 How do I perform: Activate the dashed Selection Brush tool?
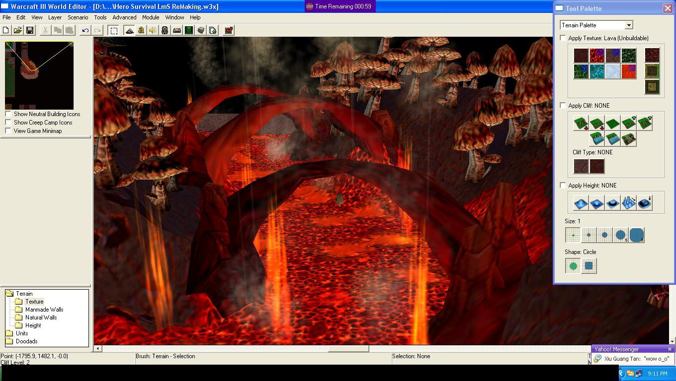pyautogui.click(x=114, y=30)
